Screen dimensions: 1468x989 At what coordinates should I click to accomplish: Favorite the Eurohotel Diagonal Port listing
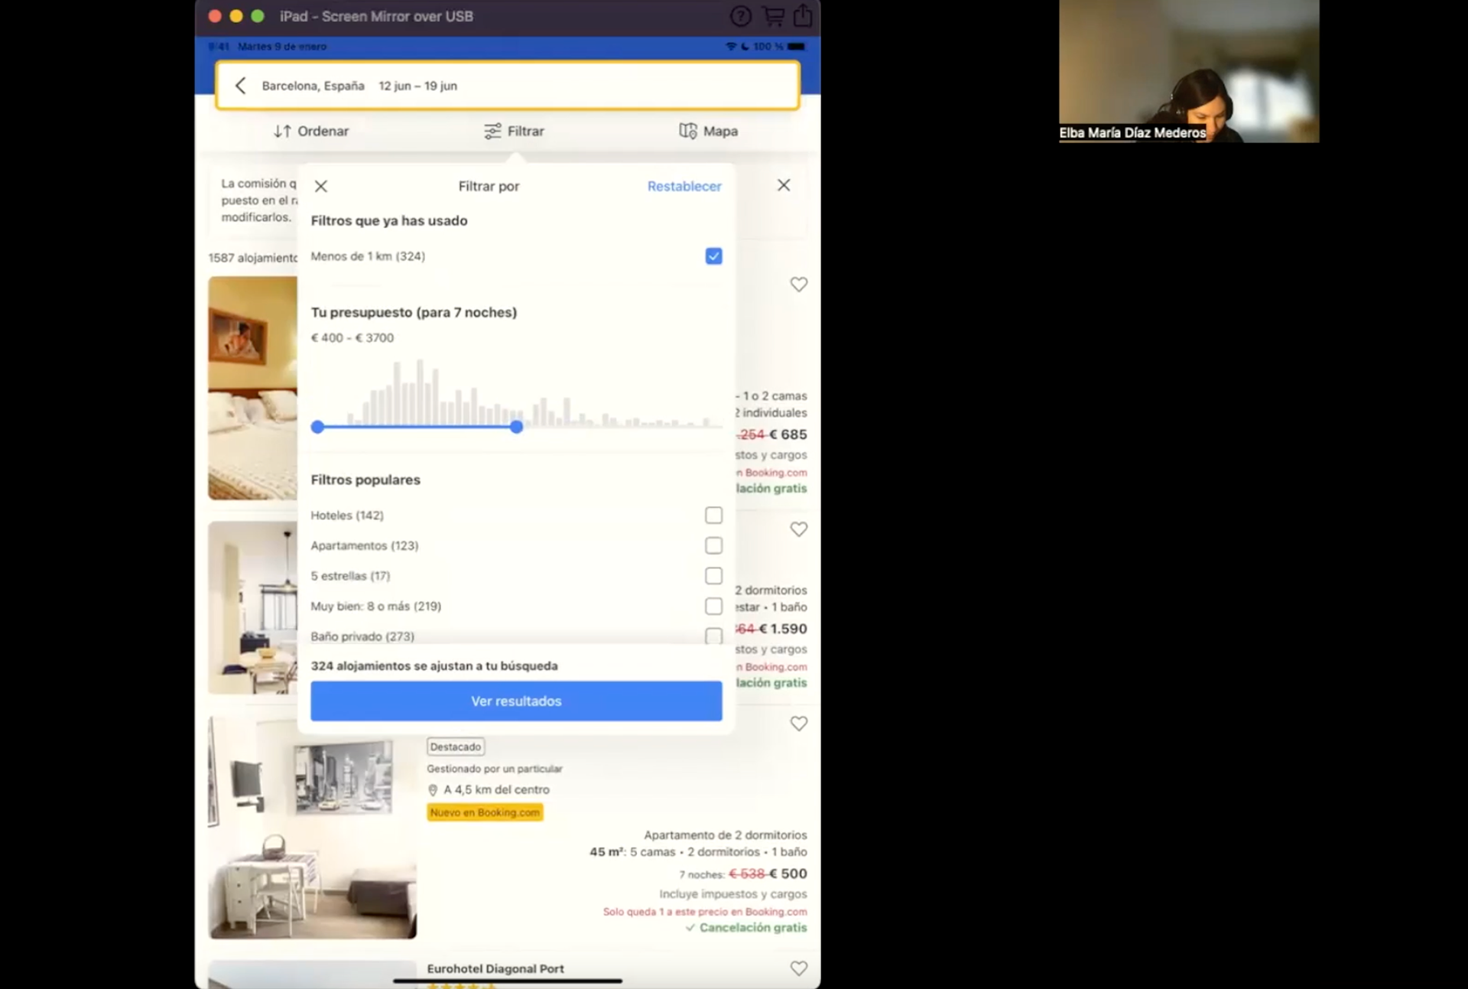(798, 968)
